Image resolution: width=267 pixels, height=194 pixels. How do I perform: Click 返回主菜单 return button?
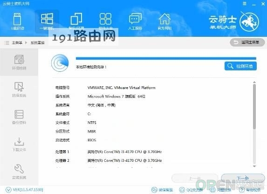[247, 42]
